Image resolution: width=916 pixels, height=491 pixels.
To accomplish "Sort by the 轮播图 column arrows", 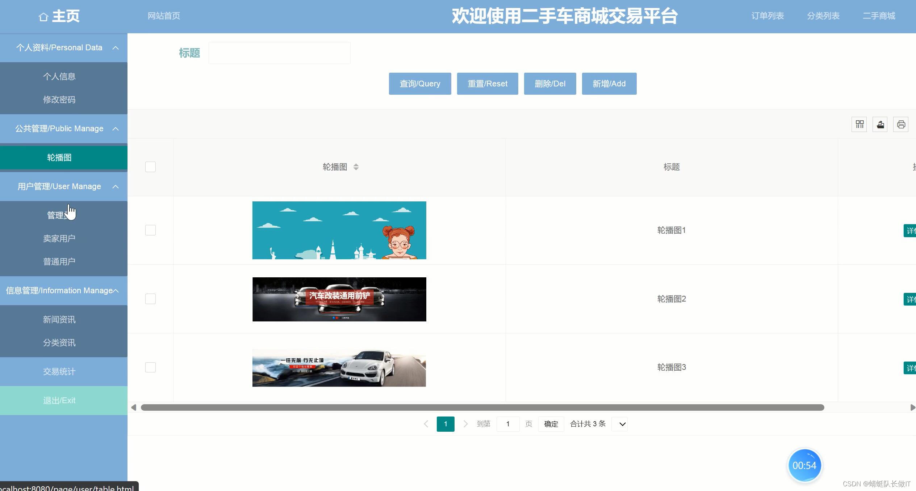I will coord(356,167).
